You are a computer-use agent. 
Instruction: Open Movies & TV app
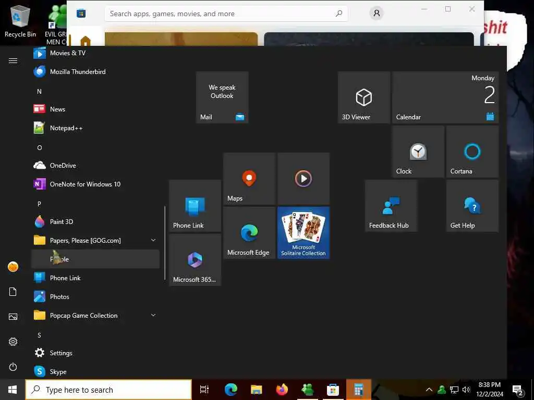click(95, 53)
